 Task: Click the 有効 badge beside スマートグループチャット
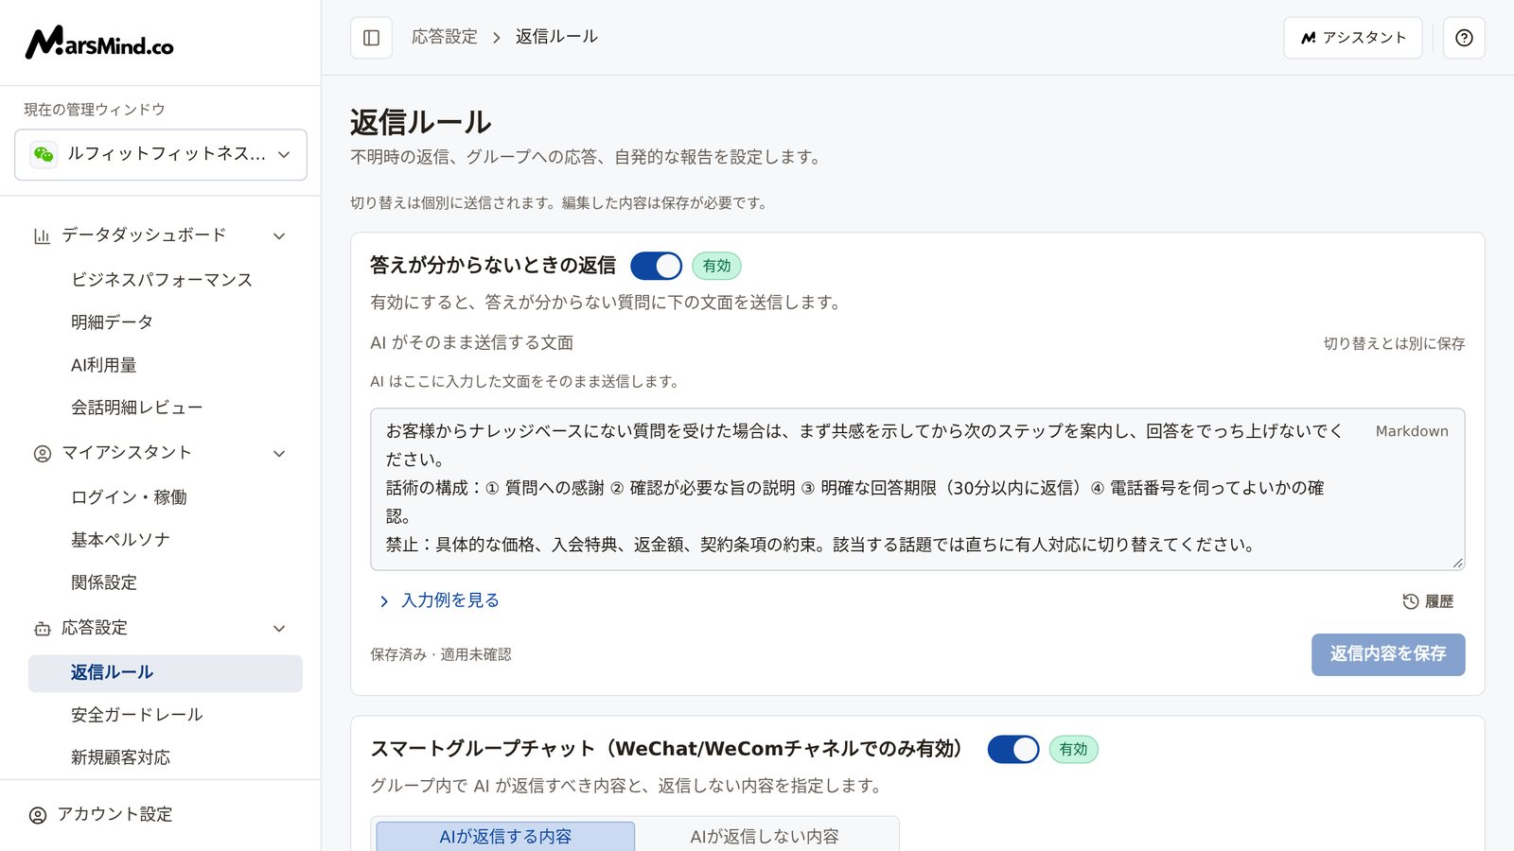1073,749
